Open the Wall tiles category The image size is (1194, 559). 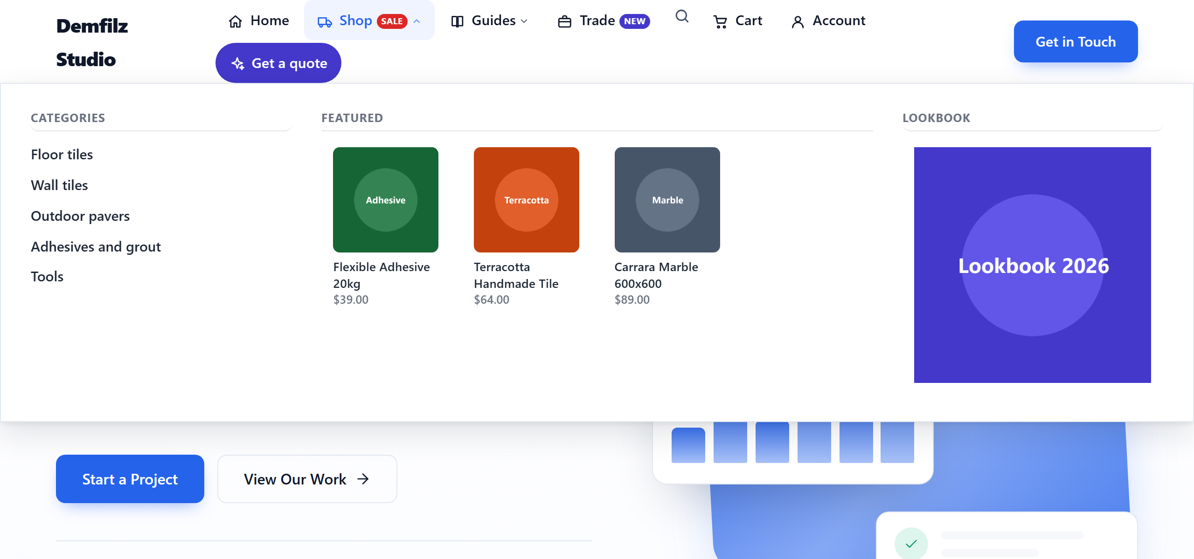[59, 185]
